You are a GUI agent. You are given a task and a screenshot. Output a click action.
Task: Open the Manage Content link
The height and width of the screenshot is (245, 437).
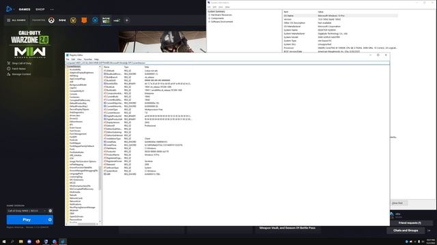(x=21, y=74)
